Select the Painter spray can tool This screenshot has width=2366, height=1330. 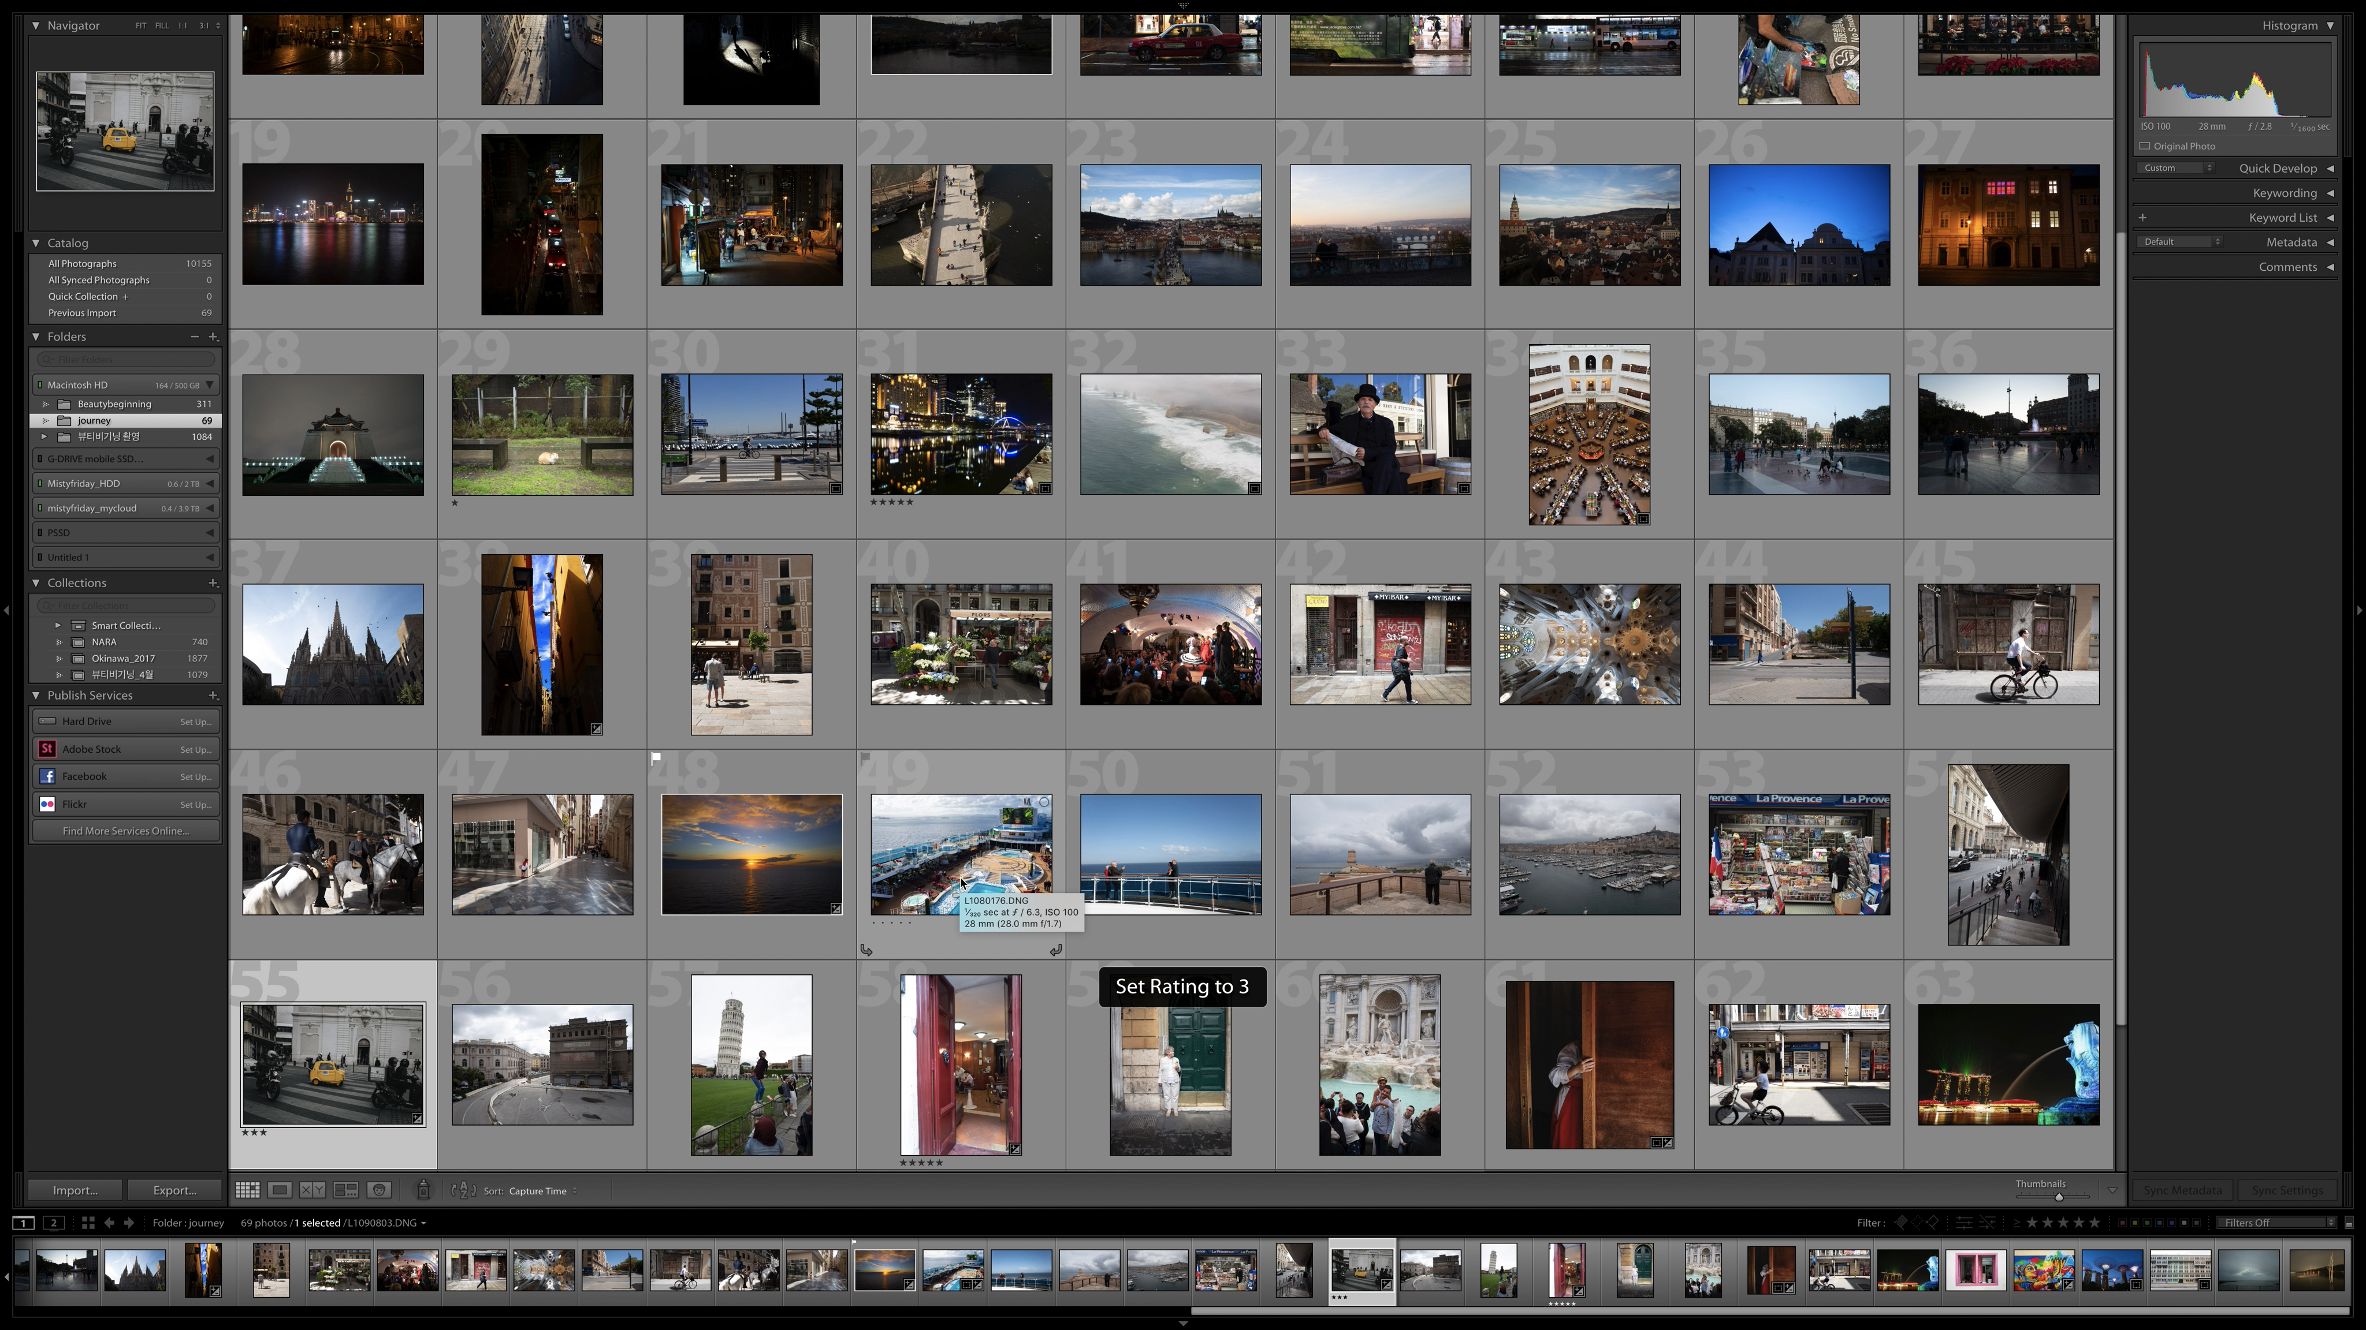(423, 1190)
